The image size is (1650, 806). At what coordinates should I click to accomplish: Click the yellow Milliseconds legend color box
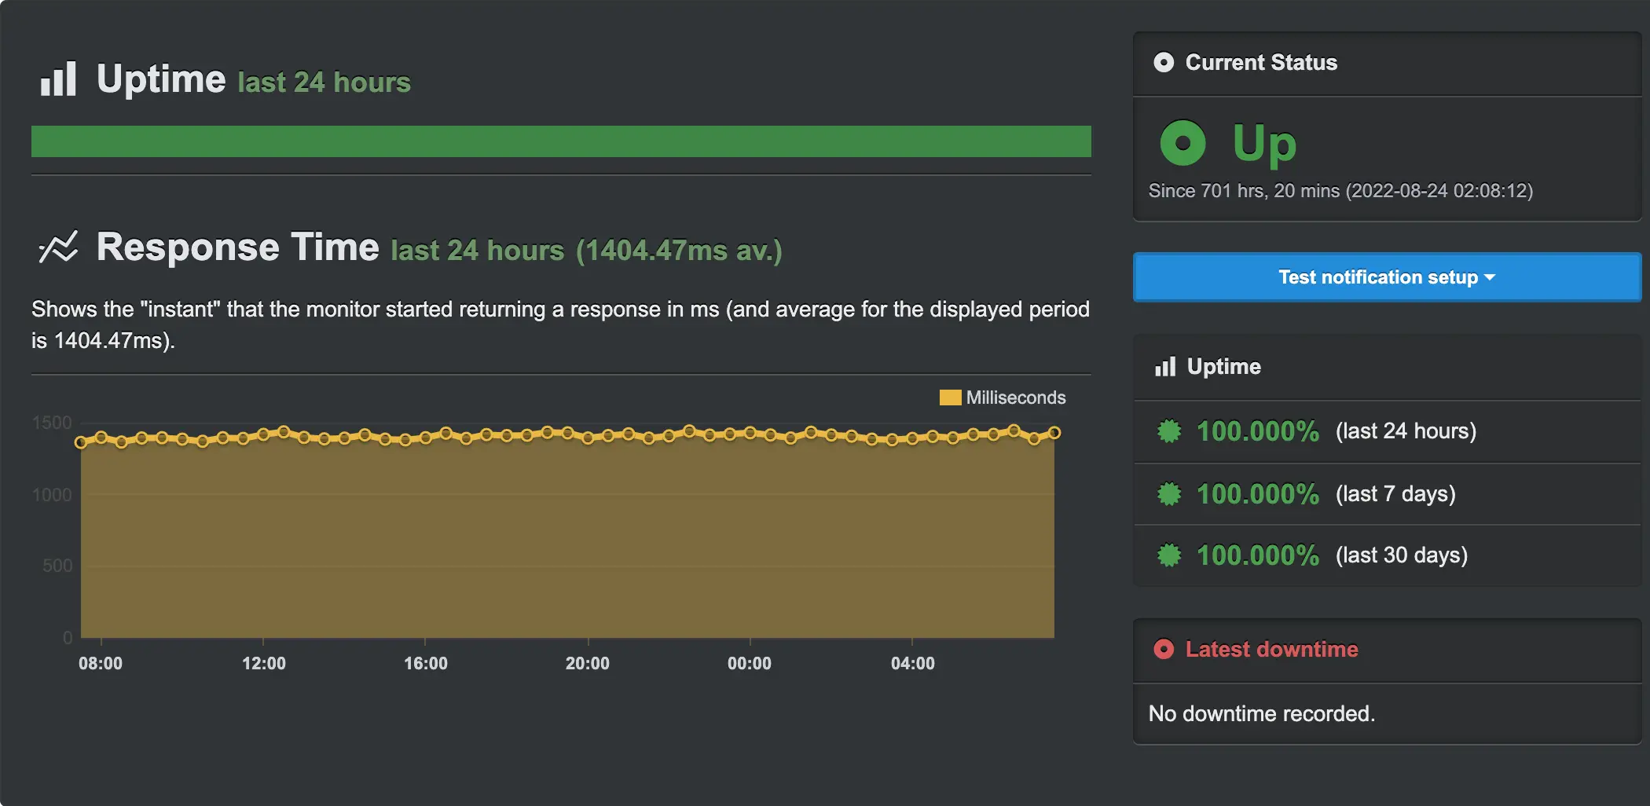coord(950,398)
